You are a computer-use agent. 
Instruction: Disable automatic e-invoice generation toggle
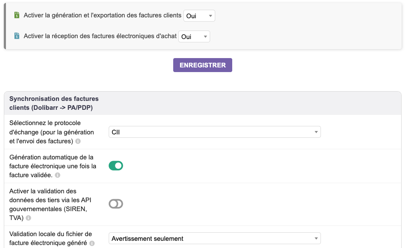point(116,166)
